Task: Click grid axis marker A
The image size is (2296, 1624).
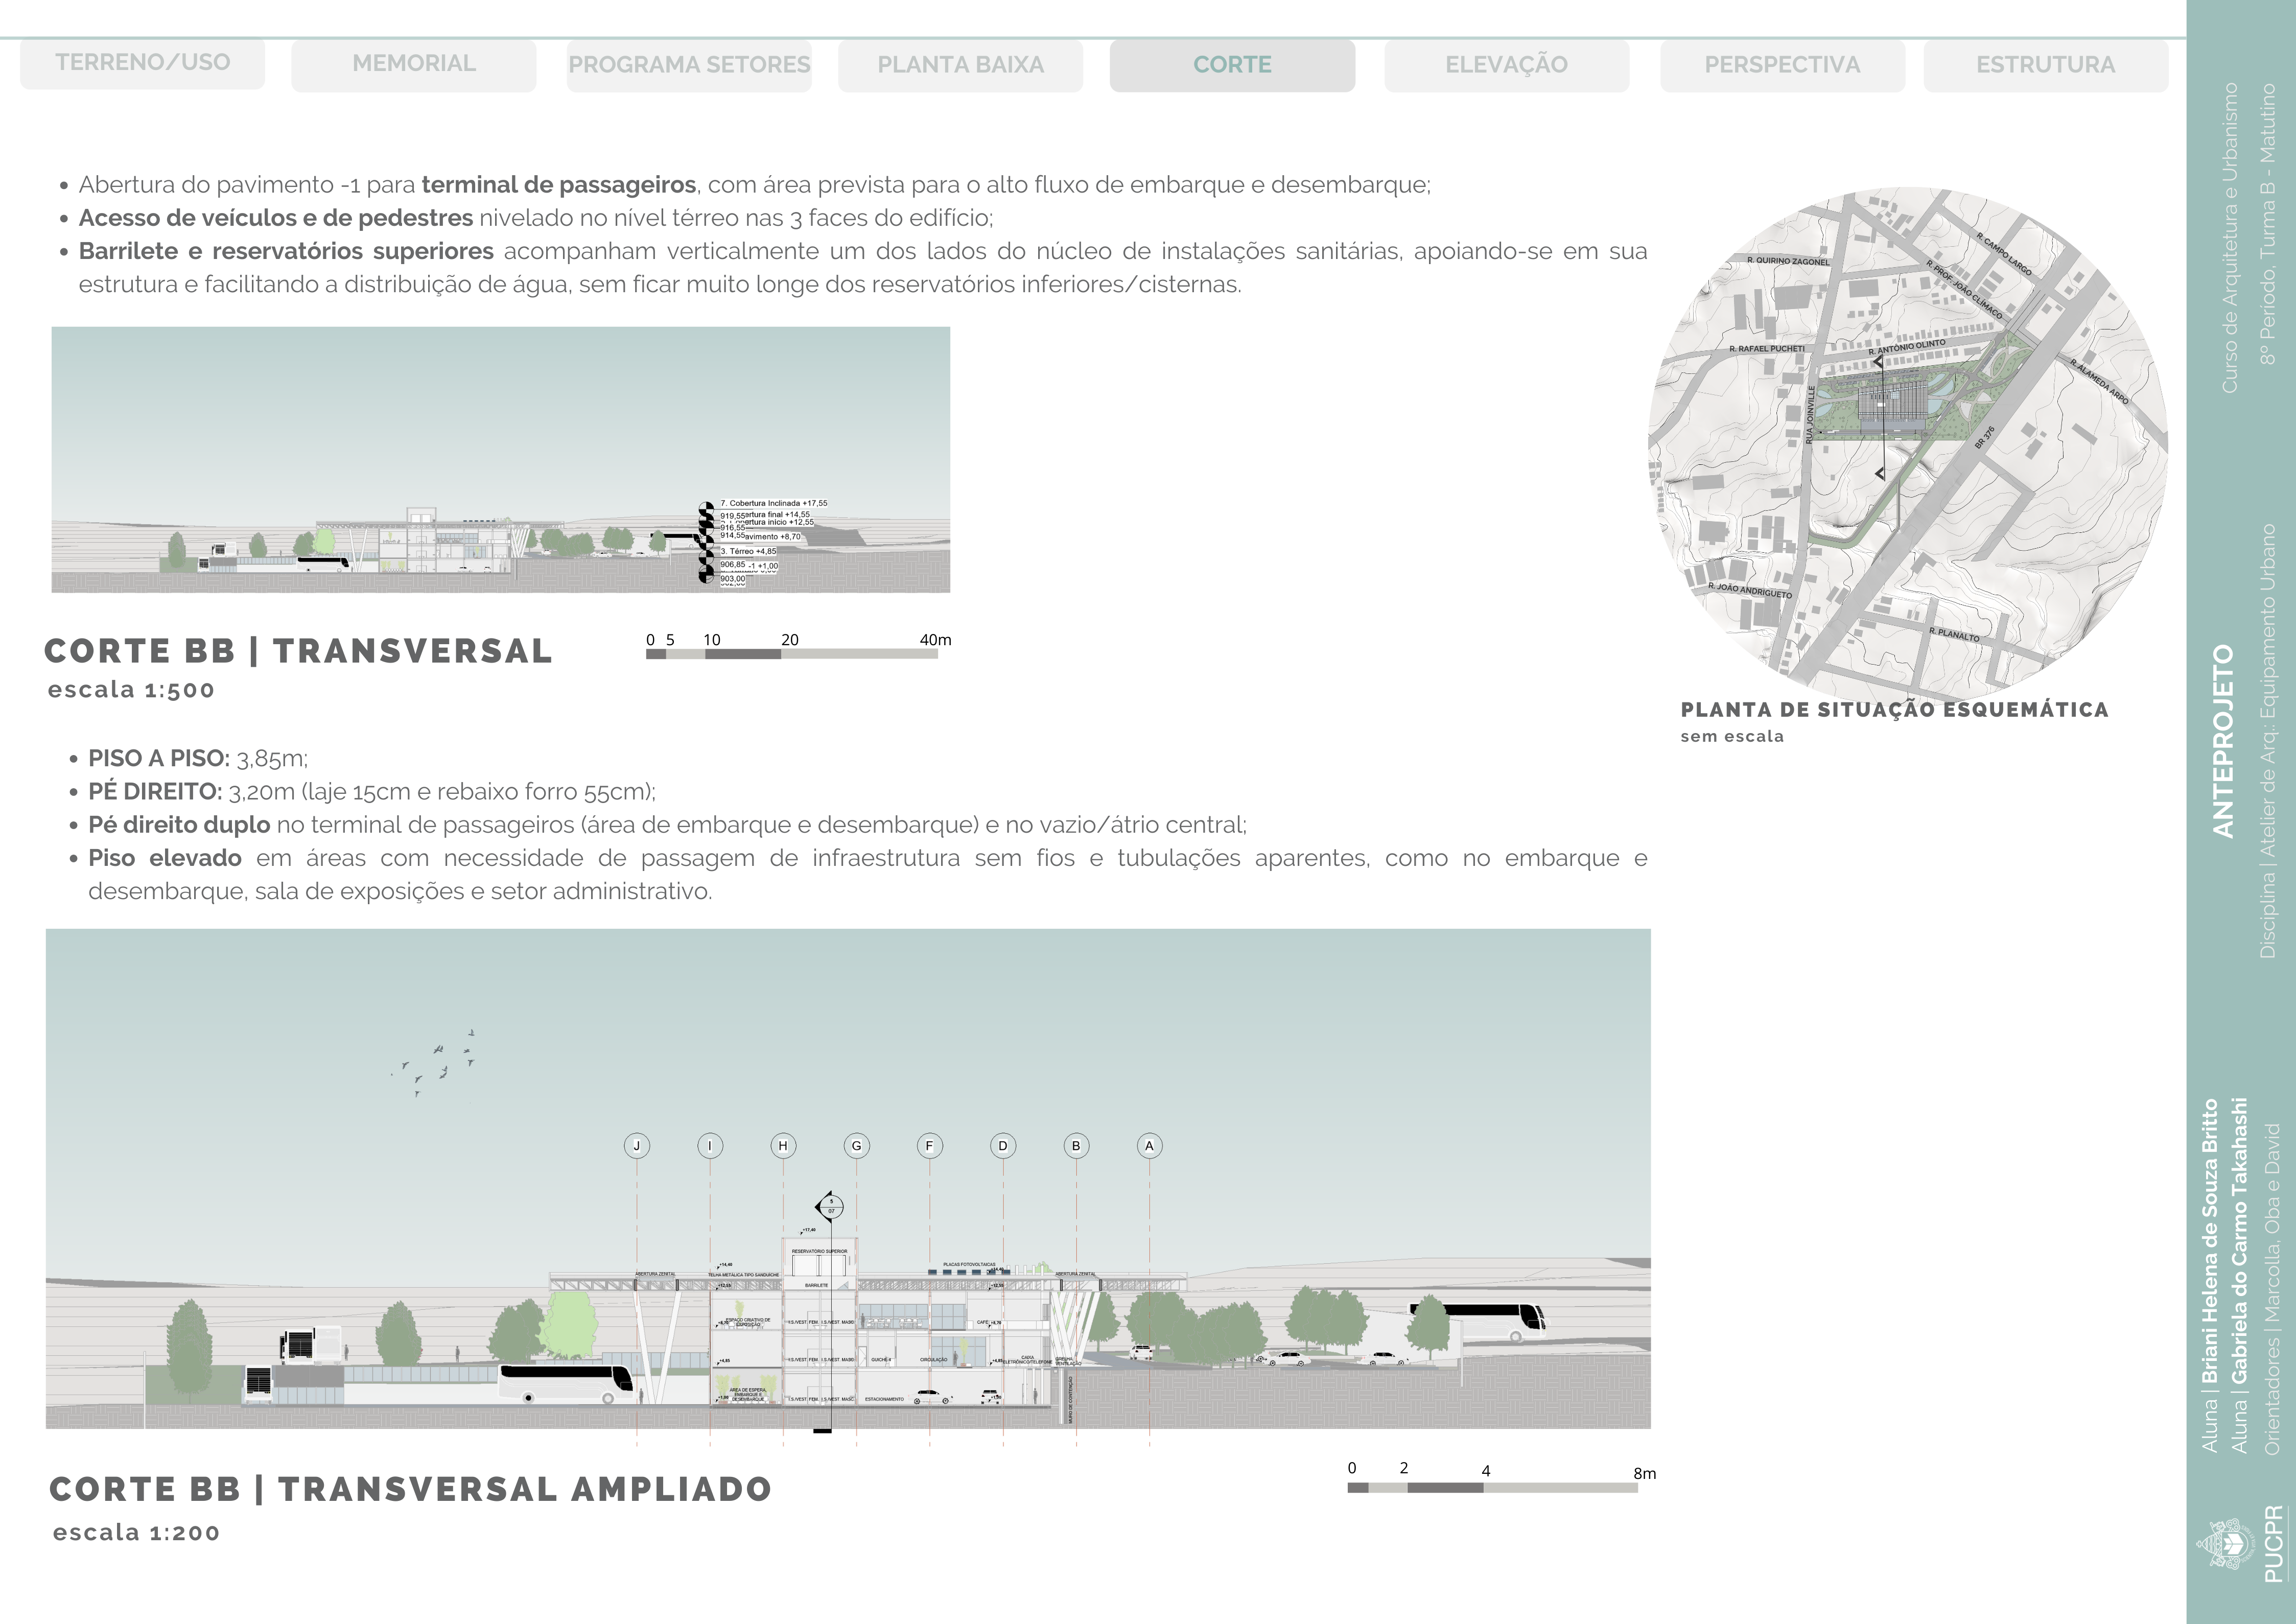Action: click(x=1149, y=1146)
